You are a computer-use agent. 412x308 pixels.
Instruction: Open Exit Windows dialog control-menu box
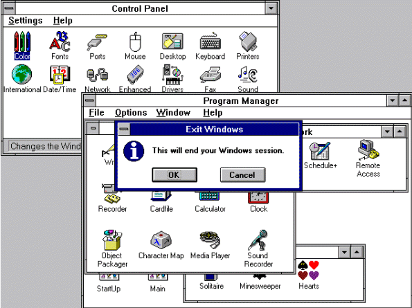click(124, 129)
